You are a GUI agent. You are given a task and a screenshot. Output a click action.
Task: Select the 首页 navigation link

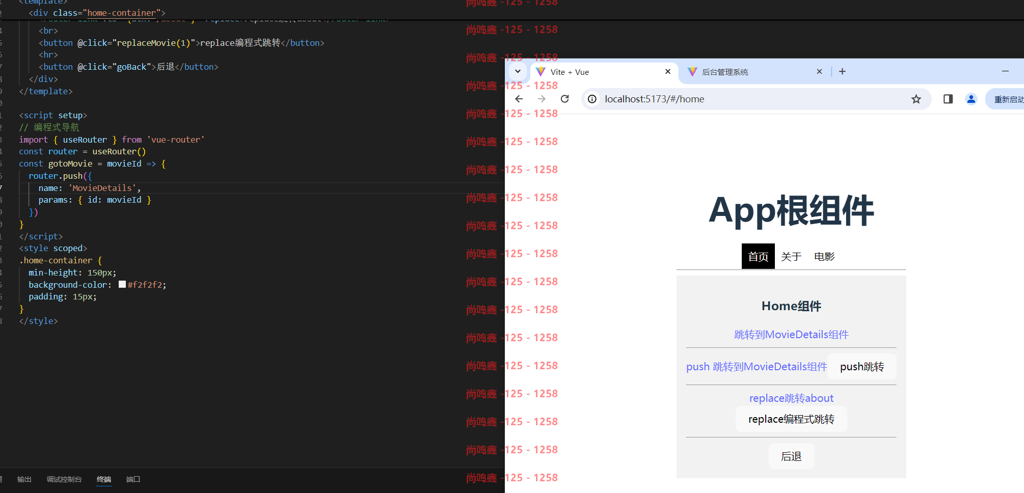pyautogui.click(x=758, y=256)
